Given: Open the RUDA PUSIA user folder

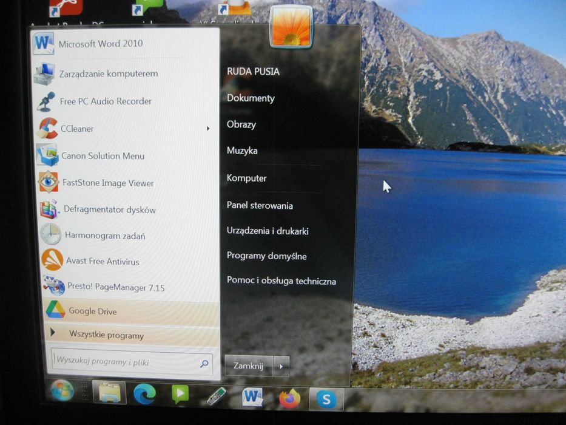Looking at the screenshot, I should 253,72.
